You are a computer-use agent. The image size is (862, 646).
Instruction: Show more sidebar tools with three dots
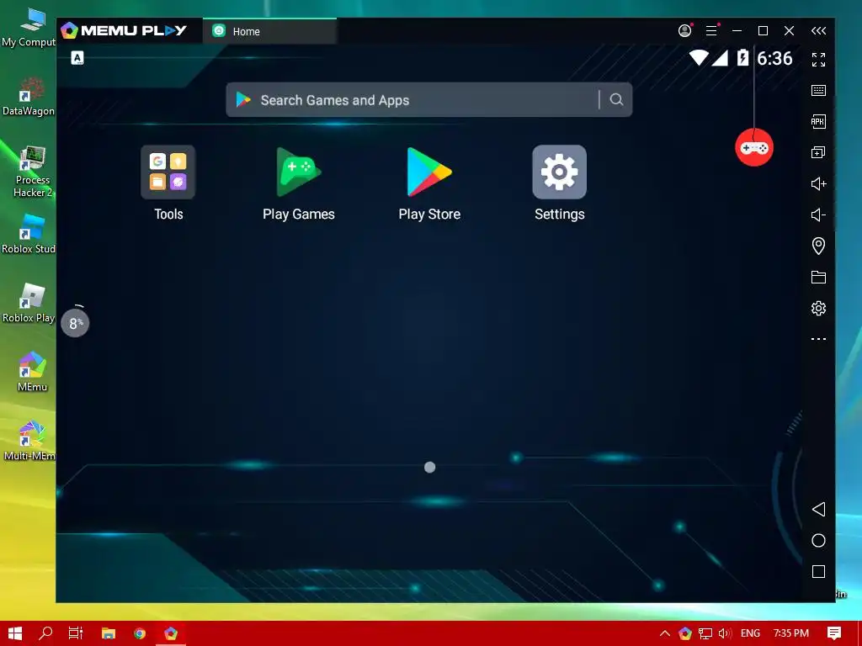coord(818,339)
